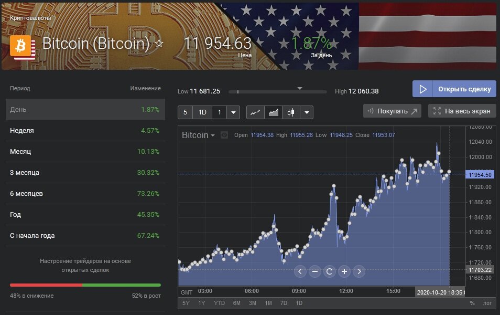Toggle the eye icon beside the Bitcoin legend

(x=224, y=135)
